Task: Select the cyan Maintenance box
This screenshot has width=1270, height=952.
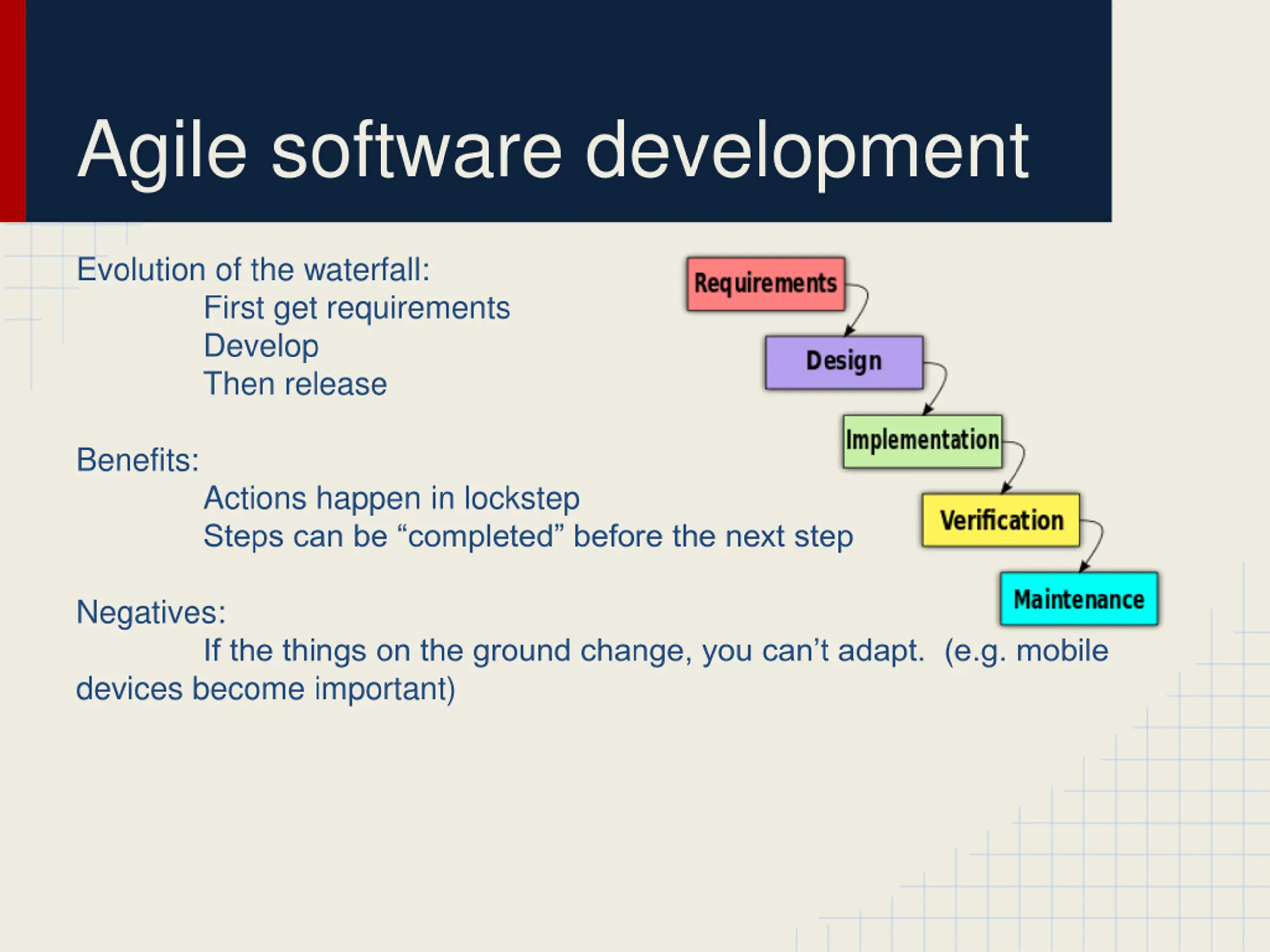Action: click(x=1079, y=598)
